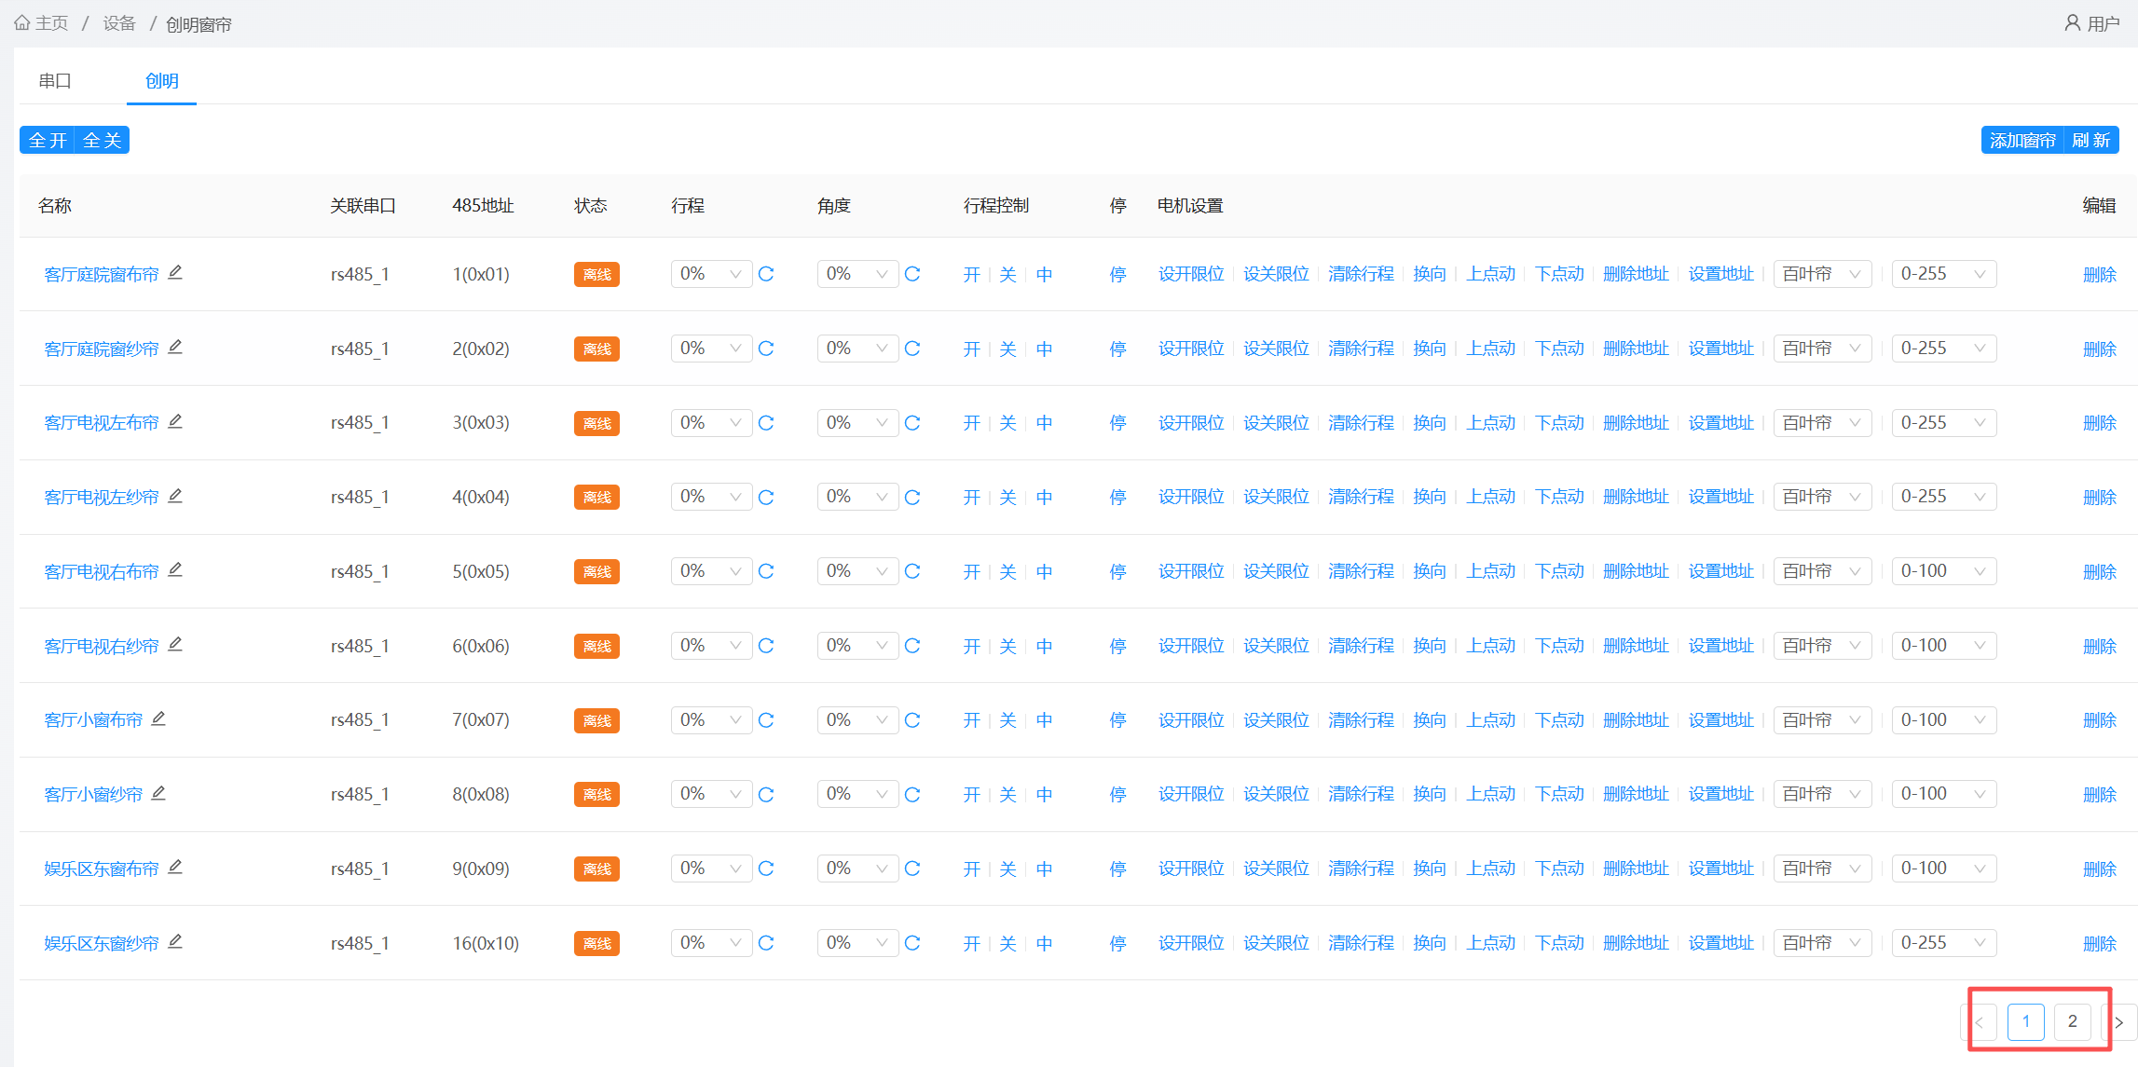This screenshot has width=2138, height=1067.
Task: Go to page 2
Action: 2073,1022
